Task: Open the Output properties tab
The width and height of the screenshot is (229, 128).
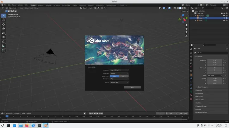Action: pos(191,56)
